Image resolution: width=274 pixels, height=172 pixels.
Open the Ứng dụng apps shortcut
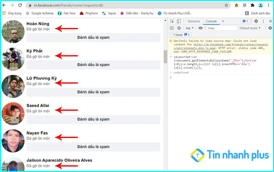(x=12, y=13)
